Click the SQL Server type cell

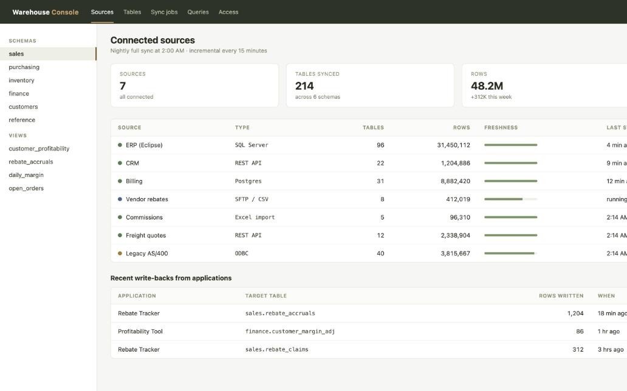(x=252, y=145)
